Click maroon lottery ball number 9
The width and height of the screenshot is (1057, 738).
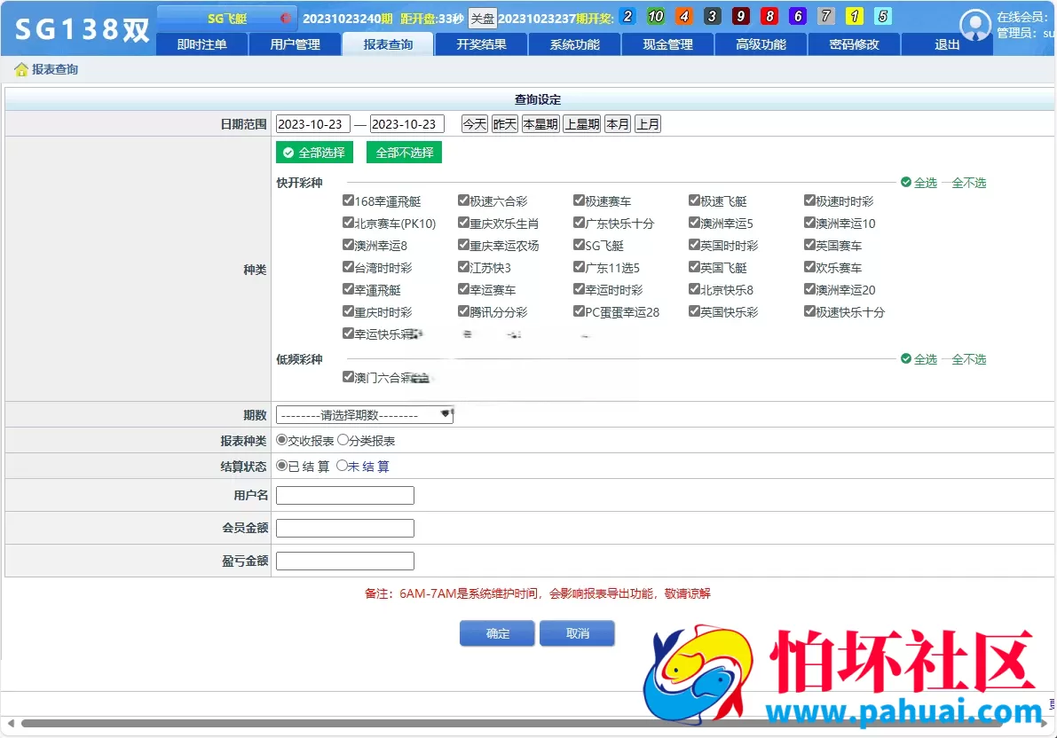pos(741,16)
